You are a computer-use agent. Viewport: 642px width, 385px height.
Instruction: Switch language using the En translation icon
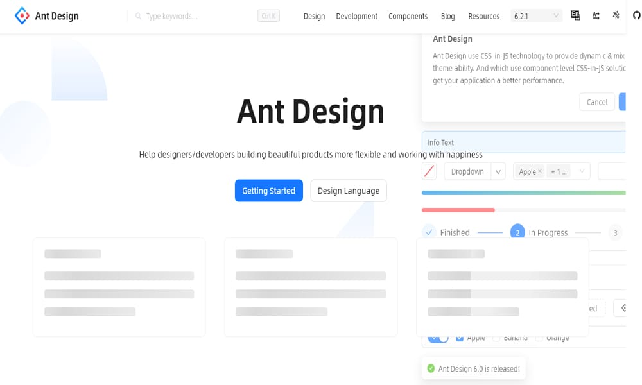pyautogui.click(x=575, y=15)
